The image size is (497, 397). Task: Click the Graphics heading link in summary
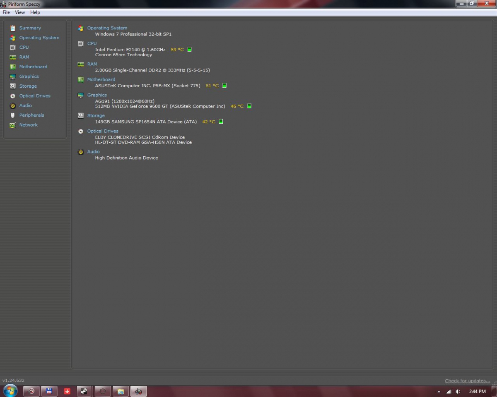tap(97, 95)
